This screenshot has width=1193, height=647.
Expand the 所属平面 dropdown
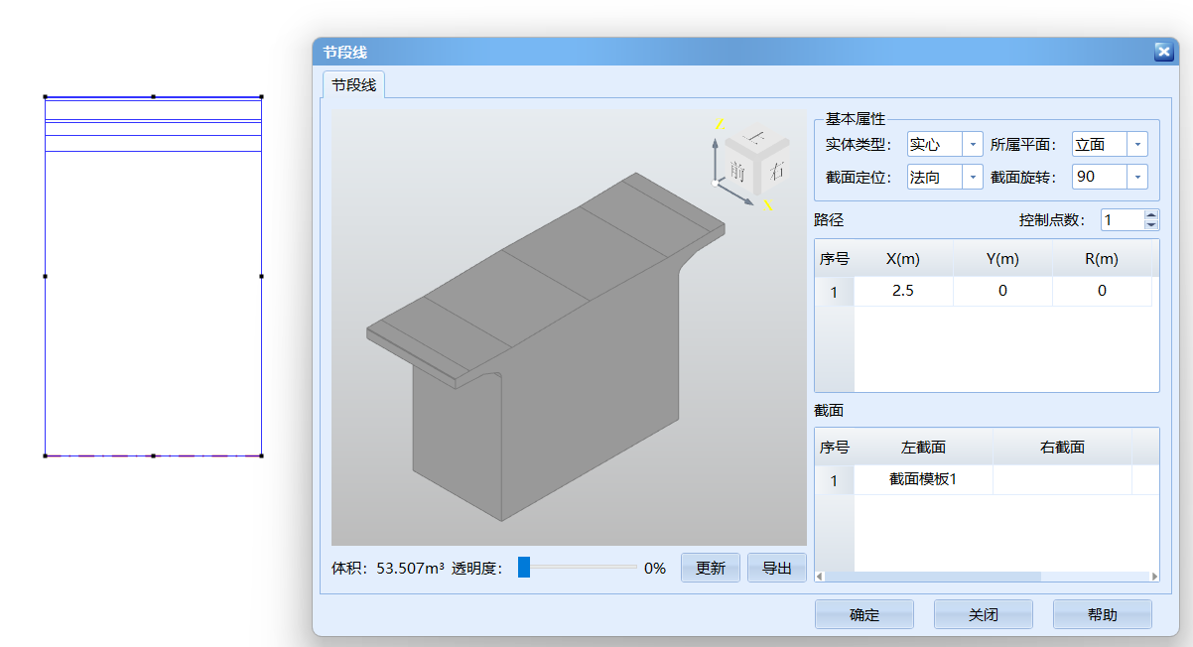tap(1136, 145)
